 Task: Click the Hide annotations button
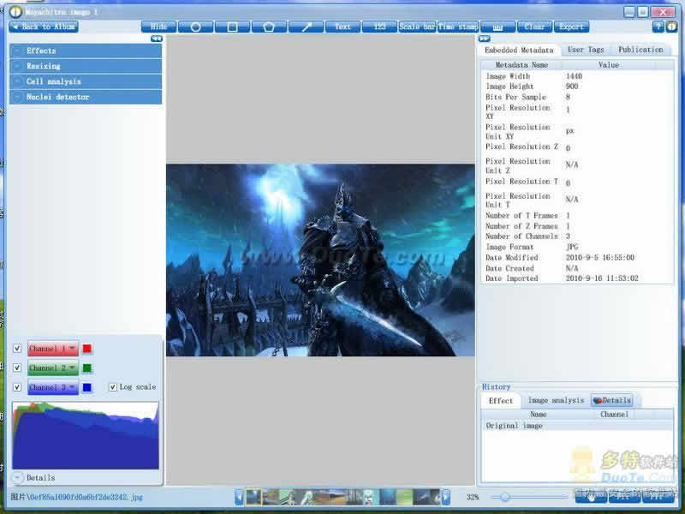coord(159,27)
